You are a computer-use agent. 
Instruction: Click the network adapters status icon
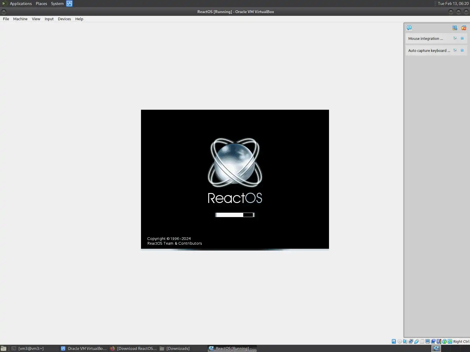(411, 341)
